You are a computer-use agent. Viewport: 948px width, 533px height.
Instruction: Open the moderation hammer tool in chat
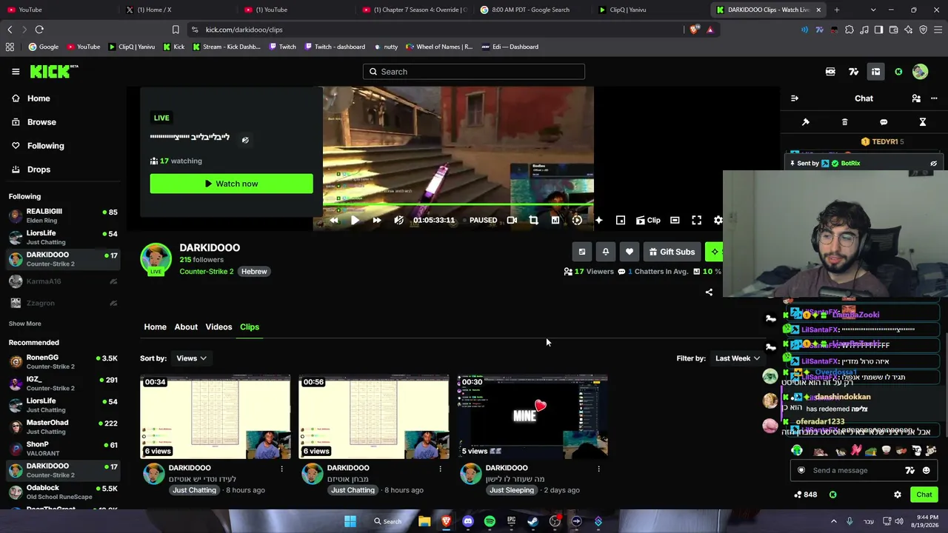pyautogui.click(x=806, y=122)
